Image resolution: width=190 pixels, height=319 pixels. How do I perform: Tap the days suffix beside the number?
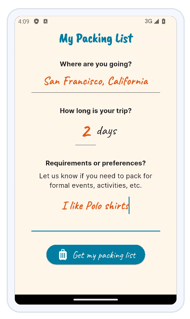107,131
